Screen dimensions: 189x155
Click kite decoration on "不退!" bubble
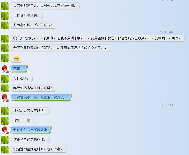(x=27, y=67)
